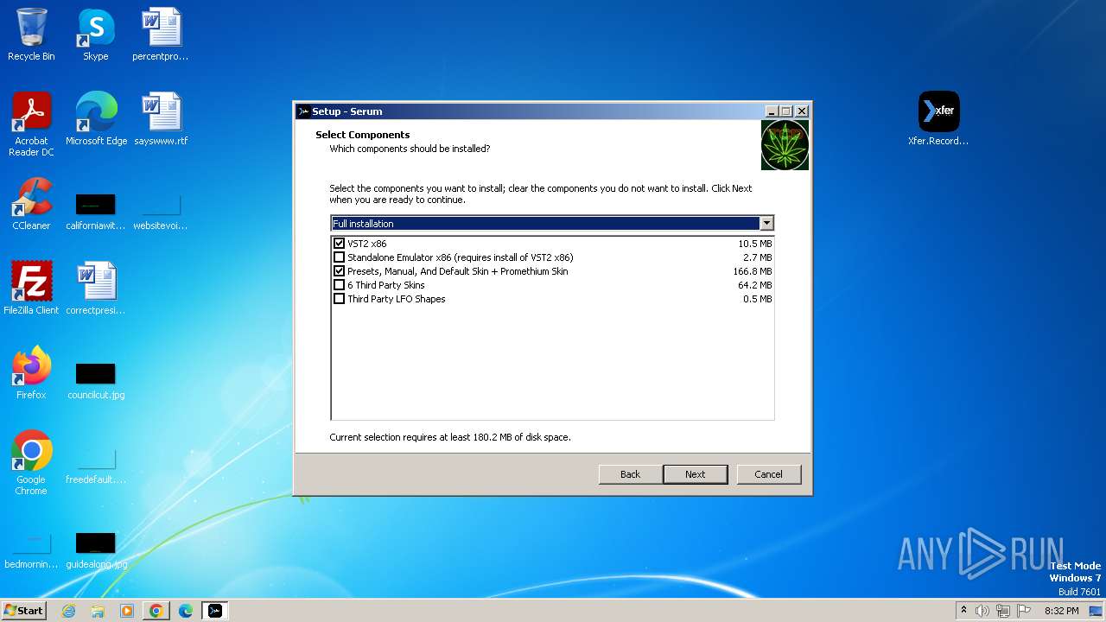Launch Google Chrome desktop shortcut

pyautogui.click(x=31, y=462)
